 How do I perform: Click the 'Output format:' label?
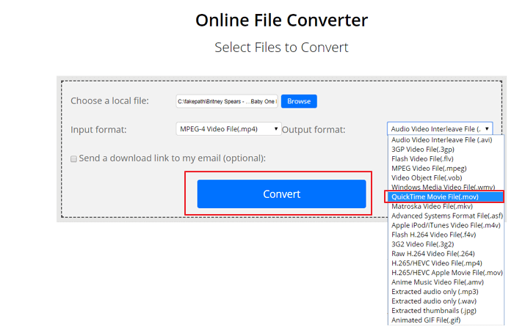click(314, 130)
